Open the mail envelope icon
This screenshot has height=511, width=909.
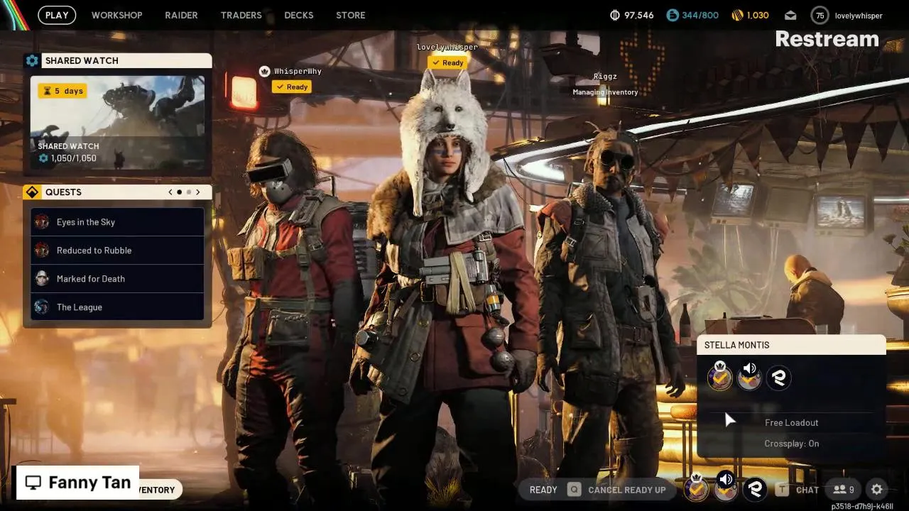pyautogui.click(x=790, y=15)
